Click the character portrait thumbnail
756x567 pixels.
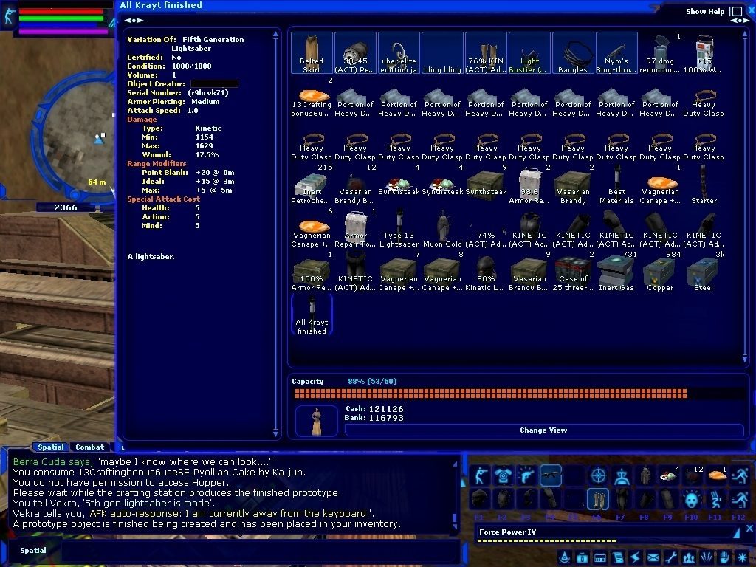316,421
